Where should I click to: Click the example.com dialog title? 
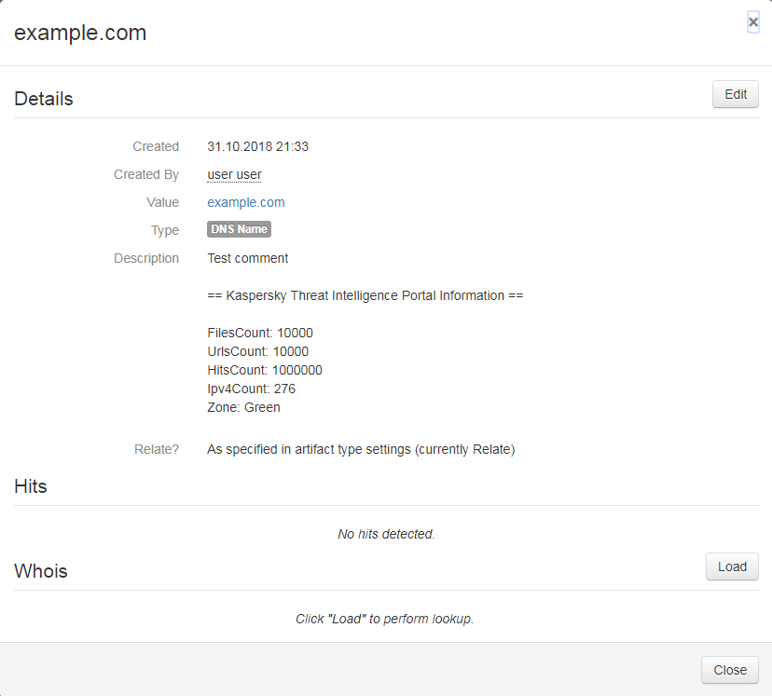(80, 33)
